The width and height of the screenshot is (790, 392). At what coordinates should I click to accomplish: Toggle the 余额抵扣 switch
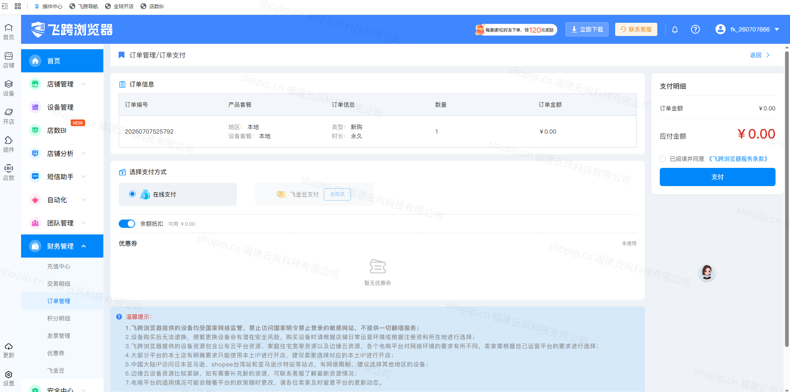pyautogui.click(x=127, y=224)
